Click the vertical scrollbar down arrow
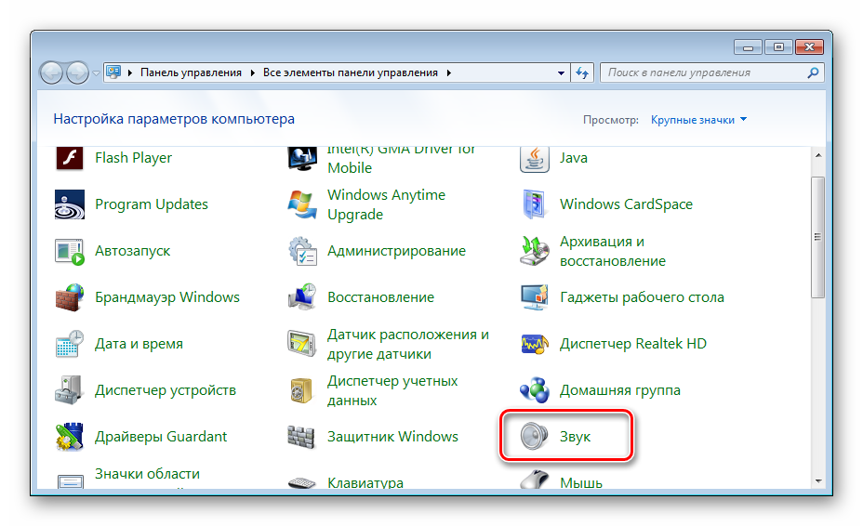 818,480
